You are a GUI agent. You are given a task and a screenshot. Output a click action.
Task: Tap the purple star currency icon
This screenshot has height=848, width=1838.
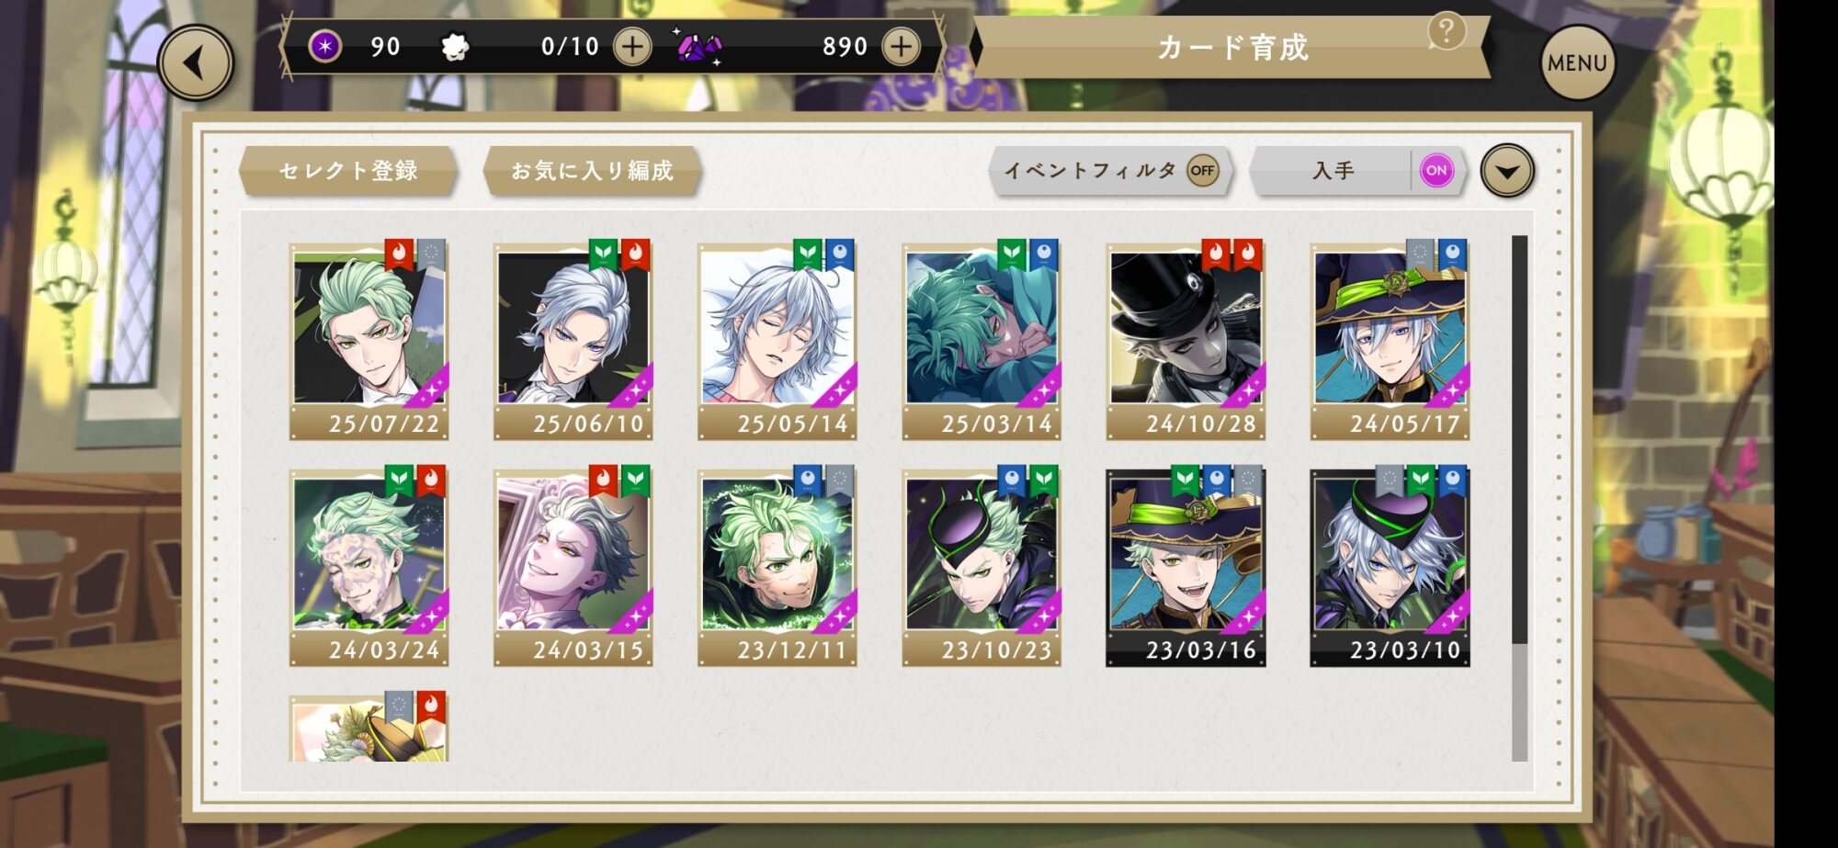point(324,46)
